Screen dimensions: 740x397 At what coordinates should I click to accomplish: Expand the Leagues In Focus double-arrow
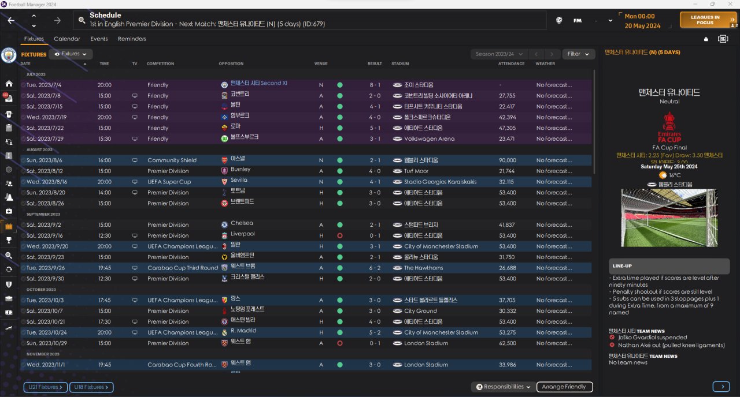click(x=732, y=20)
